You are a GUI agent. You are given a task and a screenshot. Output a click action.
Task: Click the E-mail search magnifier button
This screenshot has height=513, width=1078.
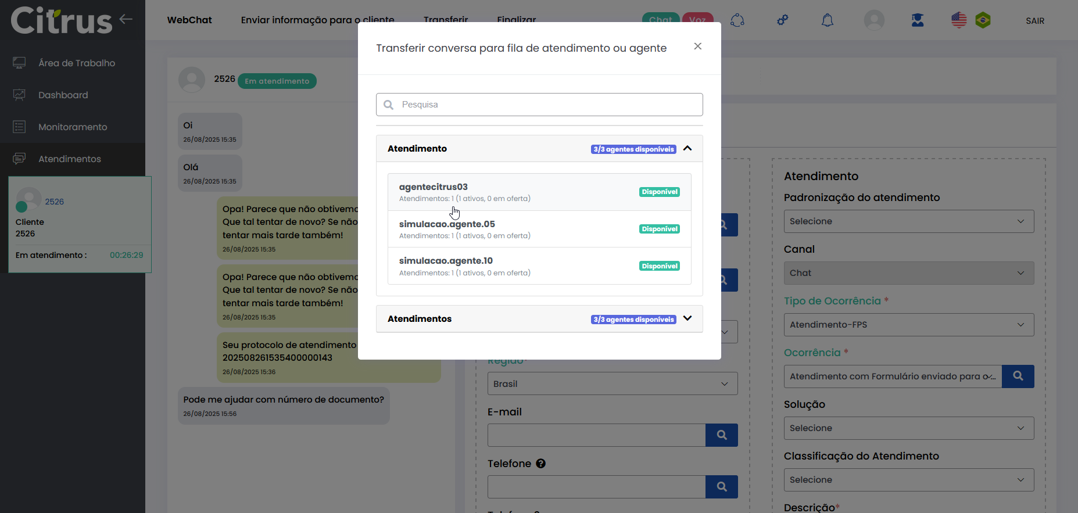coord(721,435)
